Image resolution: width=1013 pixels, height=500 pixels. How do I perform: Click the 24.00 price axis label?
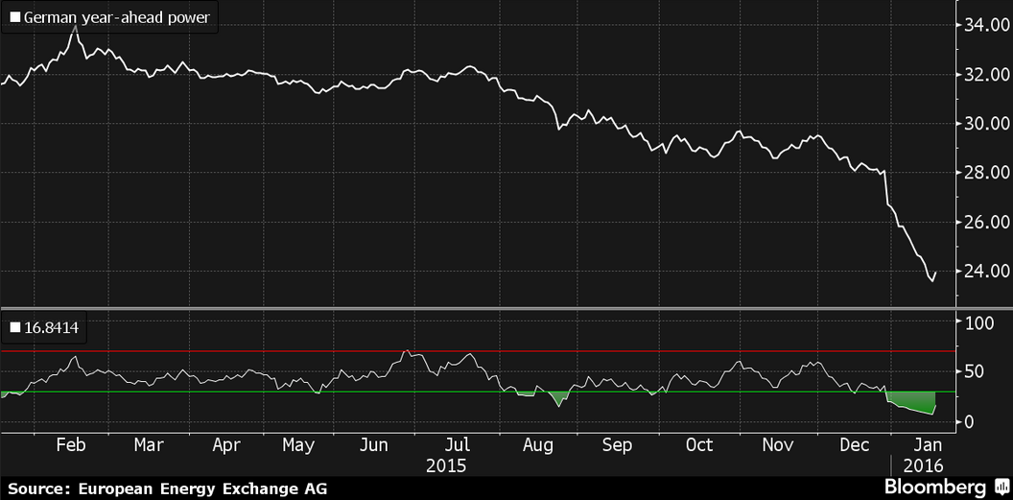[x=984, y=271]
